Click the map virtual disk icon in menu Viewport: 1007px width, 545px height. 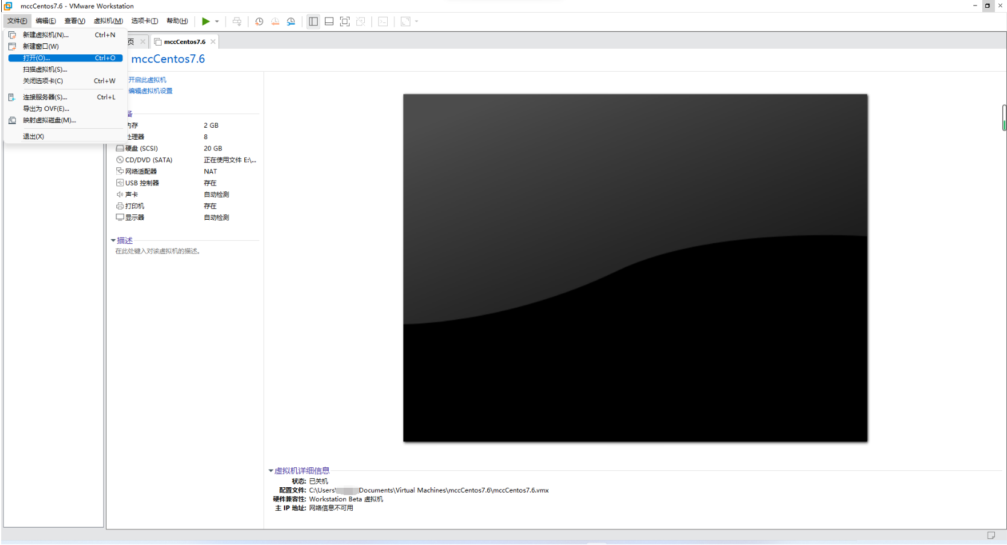coord(12,120)
